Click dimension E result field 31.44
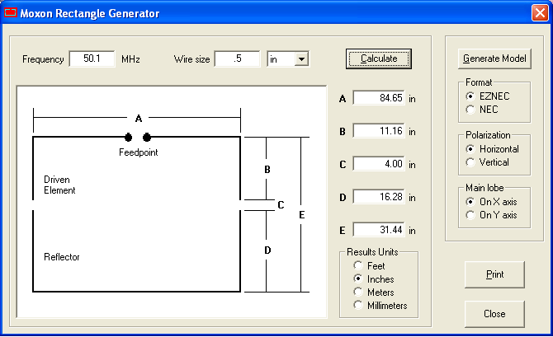This screenshot has height=337, width=553. click(379, 230)
